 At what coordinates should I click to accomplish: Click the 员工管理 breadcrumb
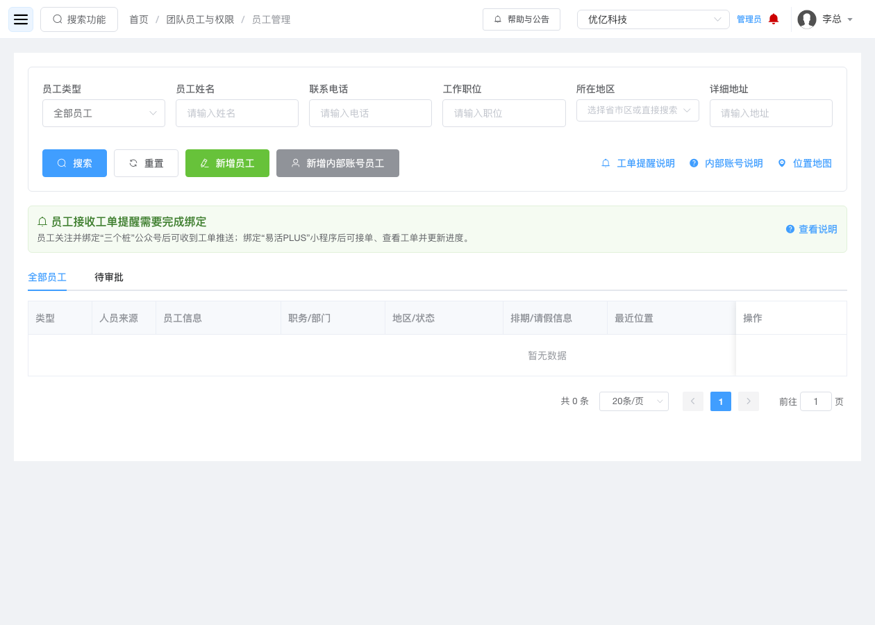[271, 19]
